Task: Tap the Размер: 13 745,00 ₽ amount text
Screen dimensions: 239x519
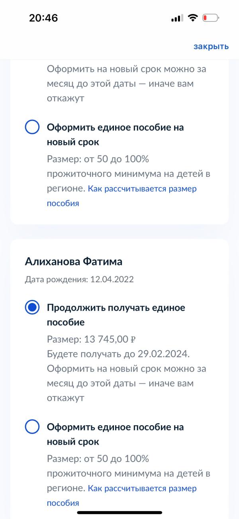Action: pyautogui.click(x=92, y=339)
